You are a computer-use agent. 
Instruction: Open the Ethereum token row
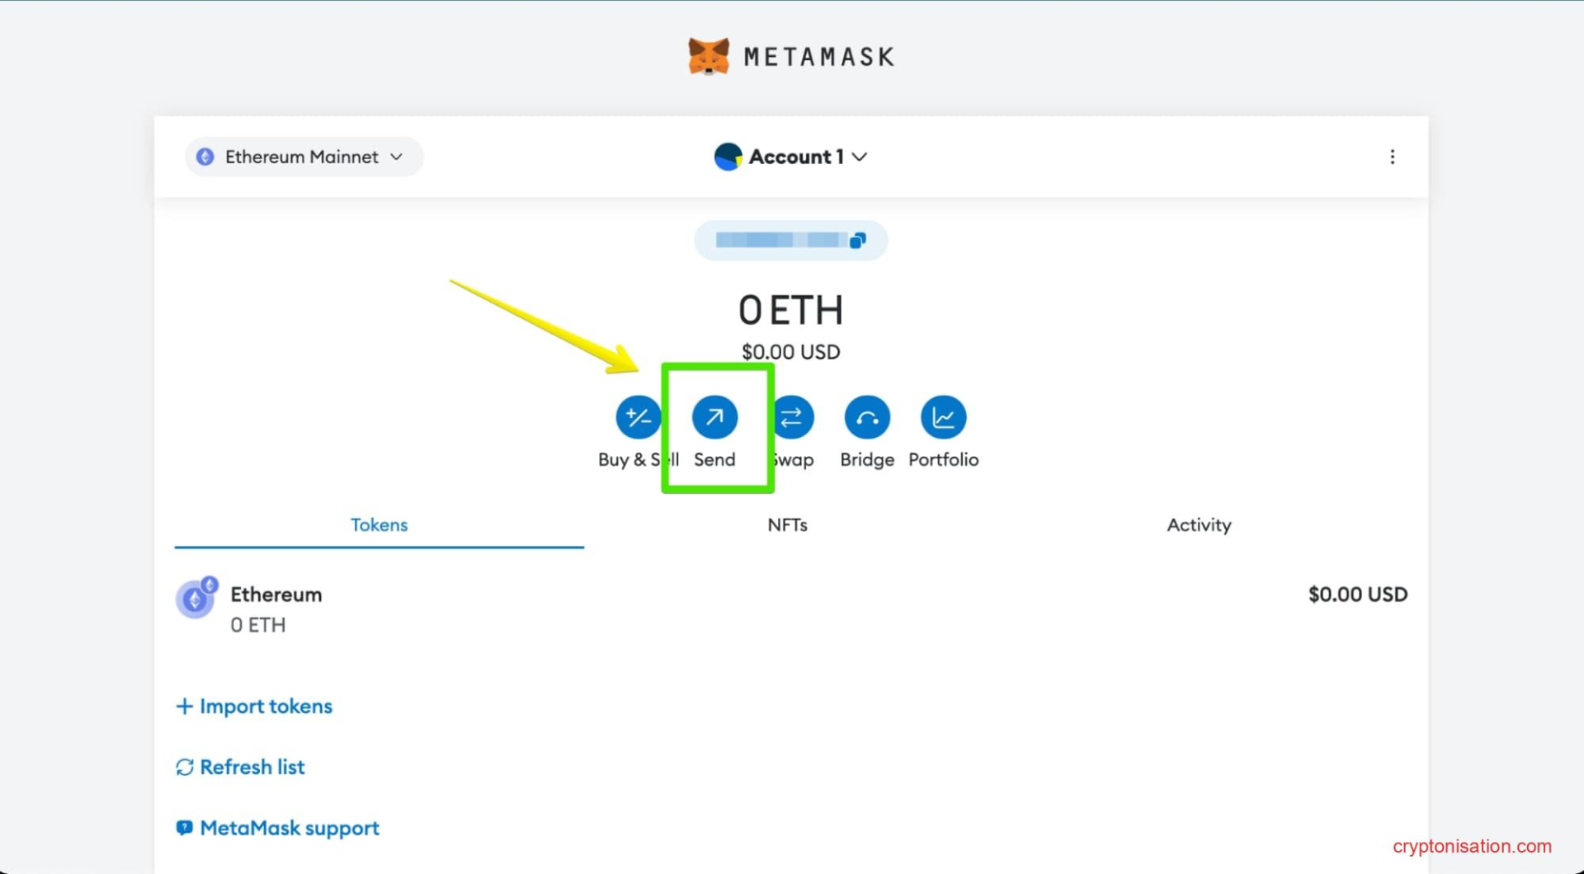click(790, 609)
